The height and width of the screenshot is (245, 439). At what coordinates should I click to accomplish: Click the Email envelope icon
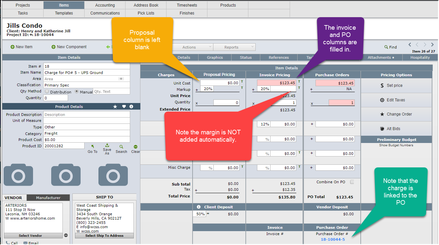[x=25, y=243]
